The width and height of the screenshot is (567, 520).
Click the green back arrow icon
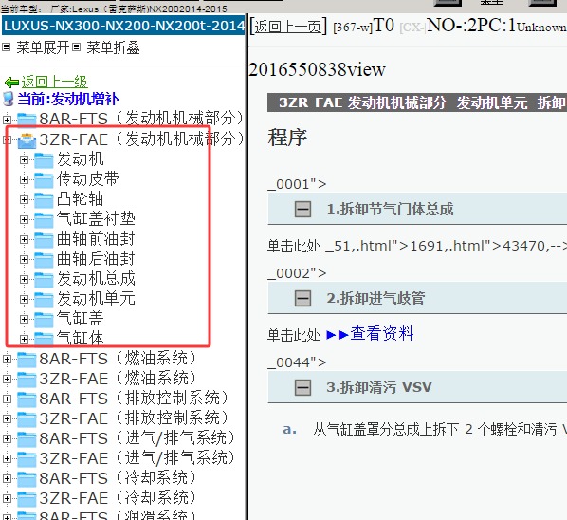(11, 83)
